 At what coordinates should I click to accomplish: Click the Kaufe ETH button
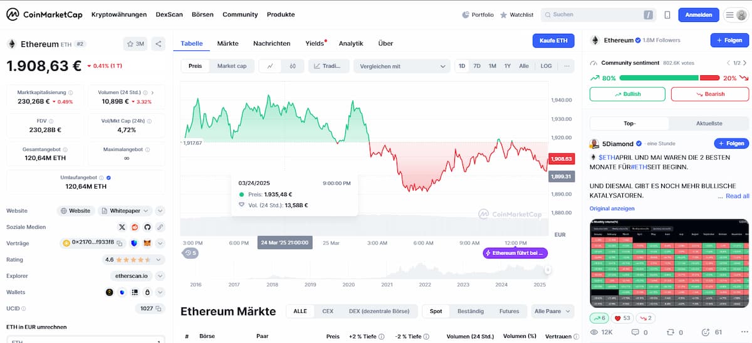click(553, 41)
